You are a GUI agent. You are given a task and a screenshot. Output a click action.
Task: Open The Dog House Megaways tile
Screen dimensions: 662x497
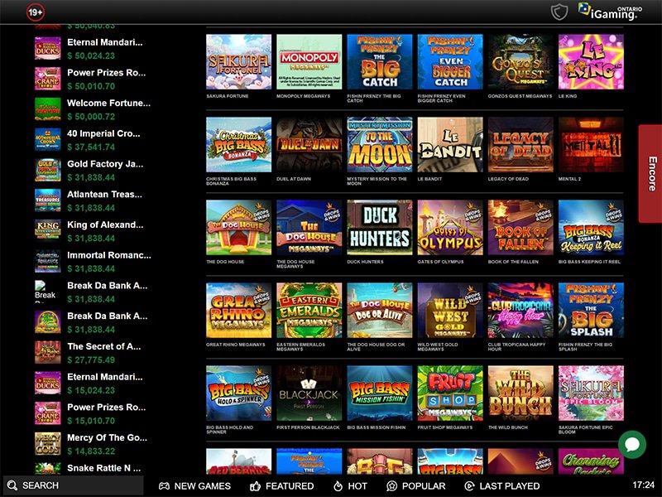(x=309, y=227)
